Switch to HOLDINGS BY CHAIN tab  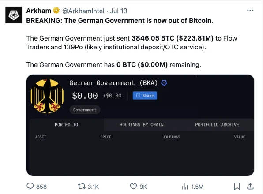coord(141,125)
